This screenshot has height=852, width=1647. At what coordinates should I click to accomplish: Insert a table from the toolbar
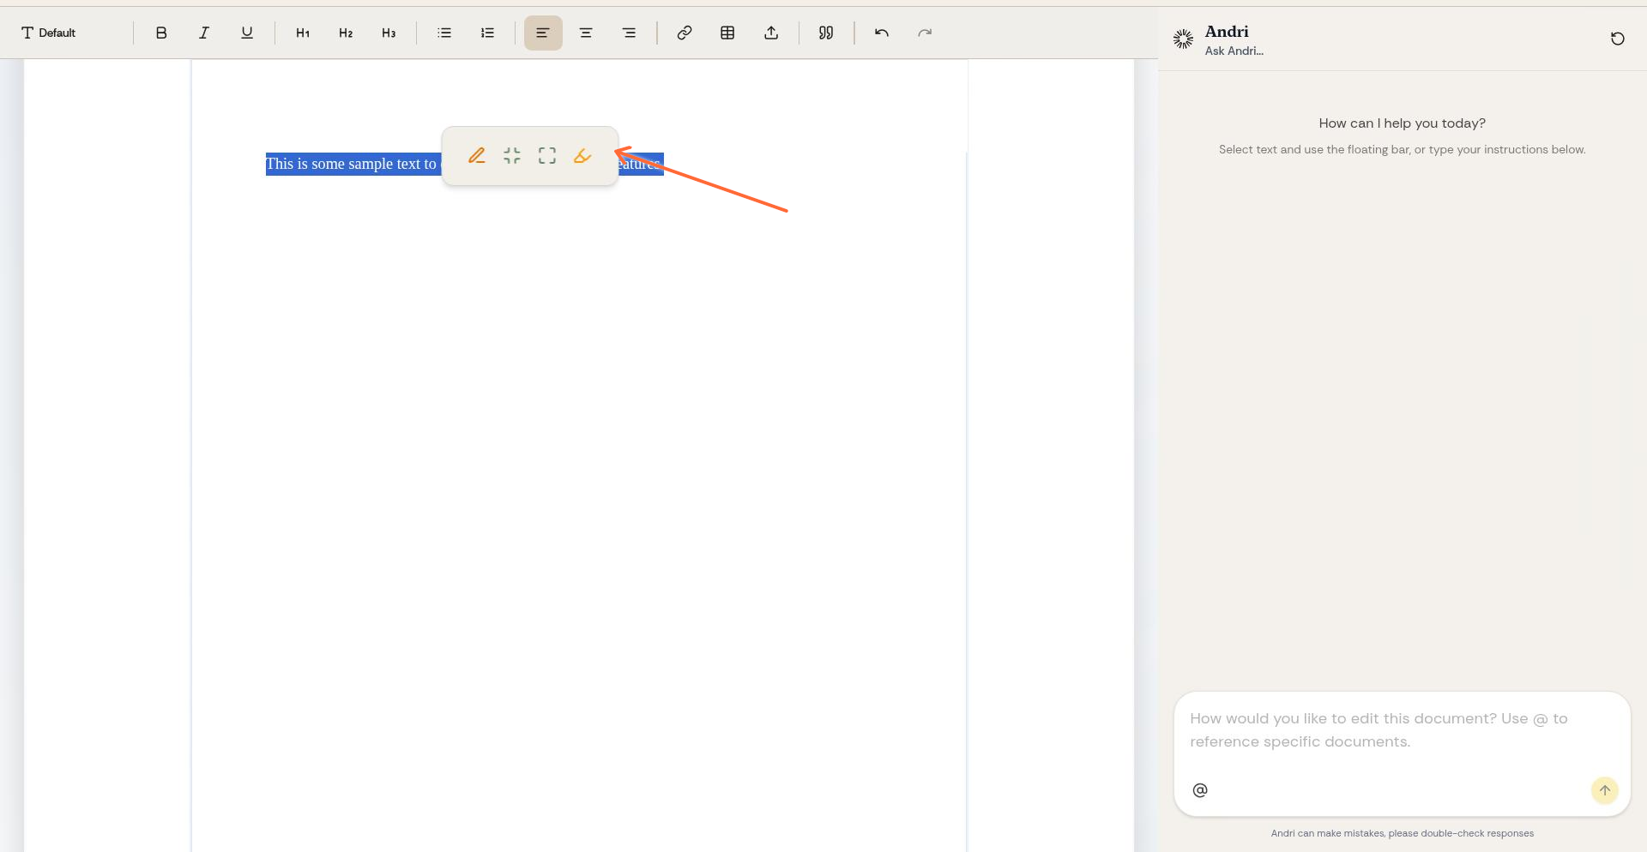click(x=727, y=33)
